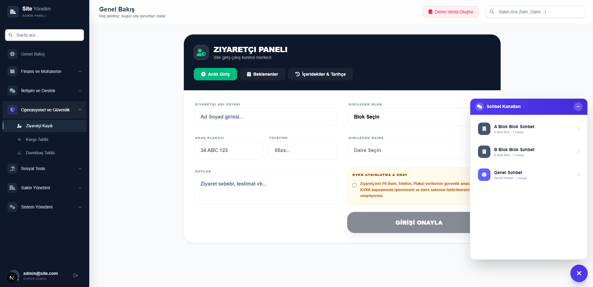This screenshot has width=593, height=287.
Task: Expand the Sistem Yönetimi menu
Action: pos(45,207)
